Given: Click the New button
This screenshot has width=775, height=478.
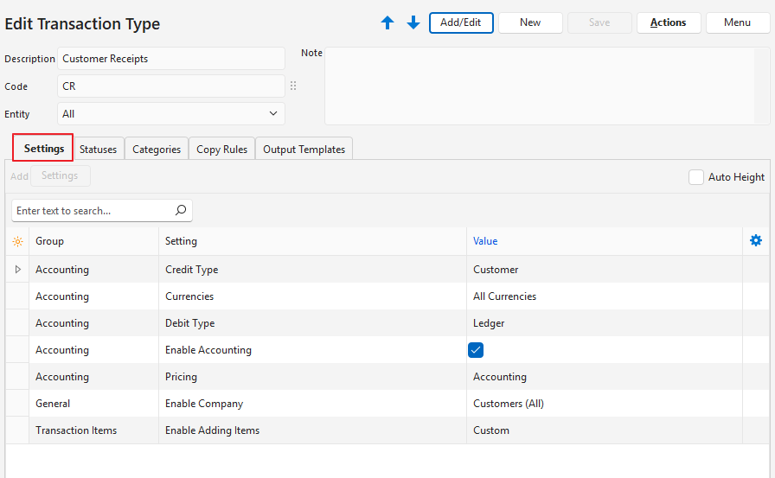Looking at the screenshot, I should click(x=530, y=22).
